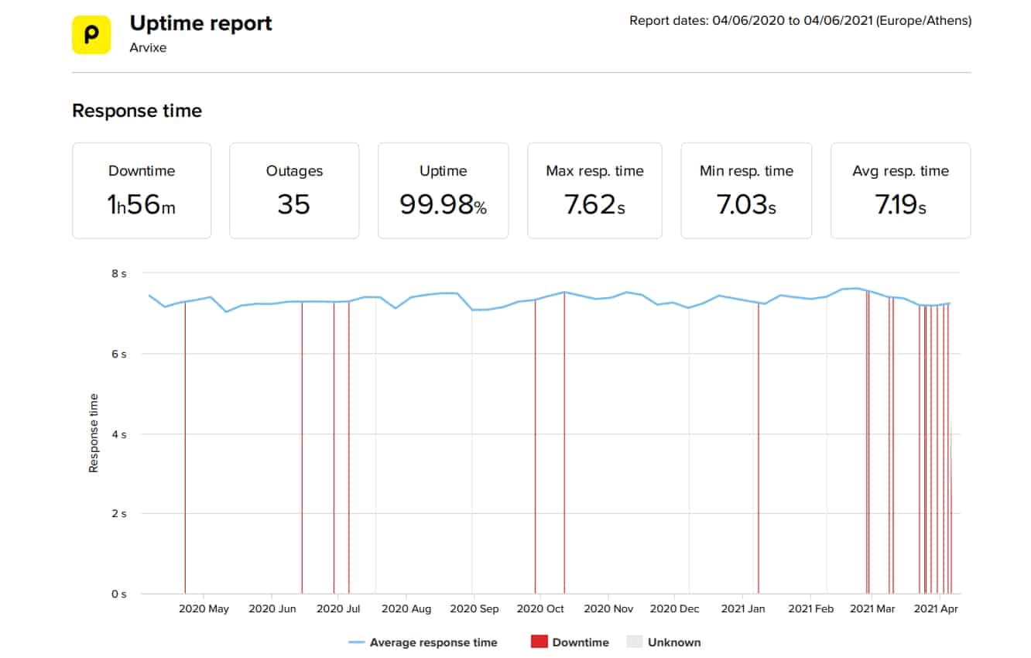Click the 0 s y-axis label
The image size is (1031, 658).
pyautogui.click(x=118, y=594)
